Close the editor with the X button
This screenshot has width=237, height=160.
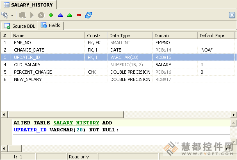[x=232, y=15]
